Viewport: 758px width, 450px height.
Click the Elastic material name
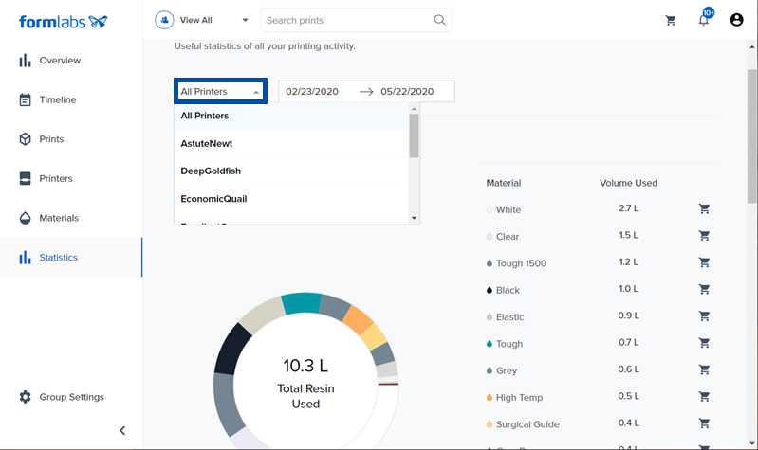pos(510,317)
